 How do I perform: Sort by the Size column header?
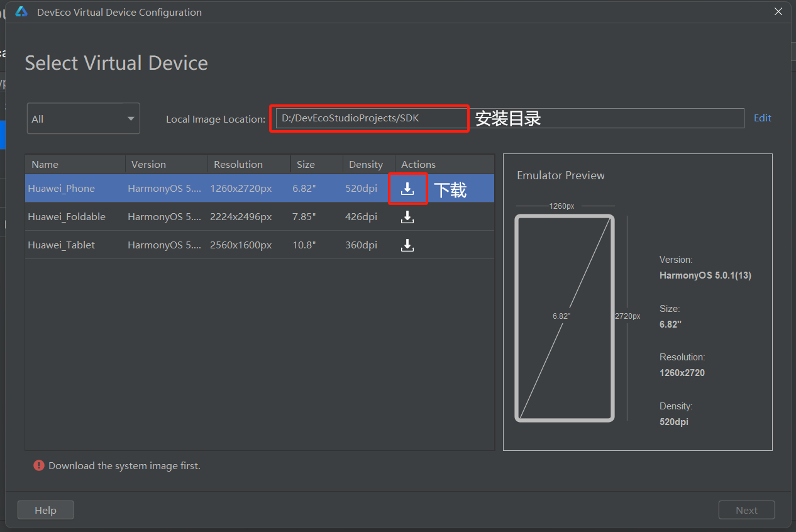click(316, 164)
